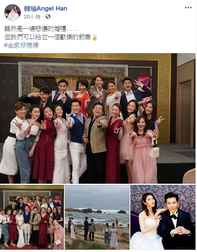Viewport: 197px width, 252px height.
Task: Click the globe public privacy icon
Action: [x=48, y=16]
